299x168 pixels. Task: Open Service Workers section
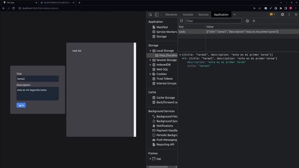(x=164, y=32)
